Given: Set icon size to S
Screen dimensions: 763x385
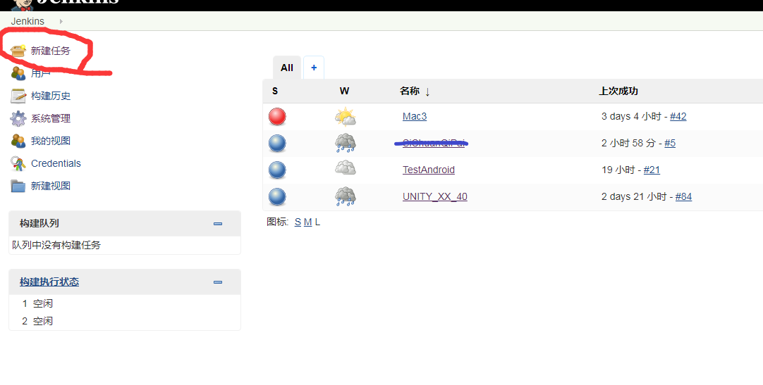Looking at the screenshot, I should (x=298, y=222).
